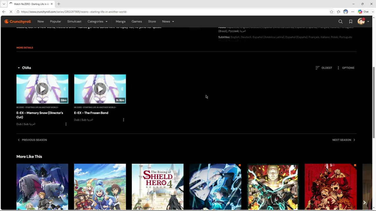The width and height of the screenshot is (376, 211).
Task: Play E-EX The Frozen Bond play icon
Action: click(x=100, y=89)
